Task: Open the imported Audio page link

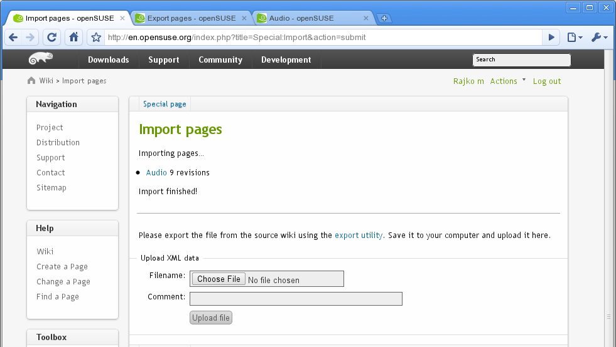Action: click(x=156, y=172)
